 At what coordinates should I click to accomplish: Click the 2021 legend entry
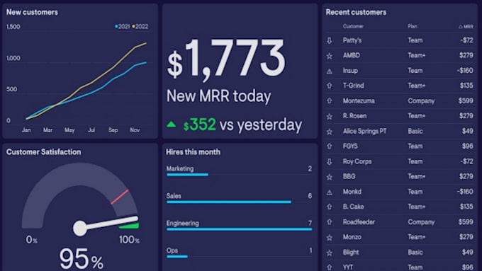[x=123, y=26]
